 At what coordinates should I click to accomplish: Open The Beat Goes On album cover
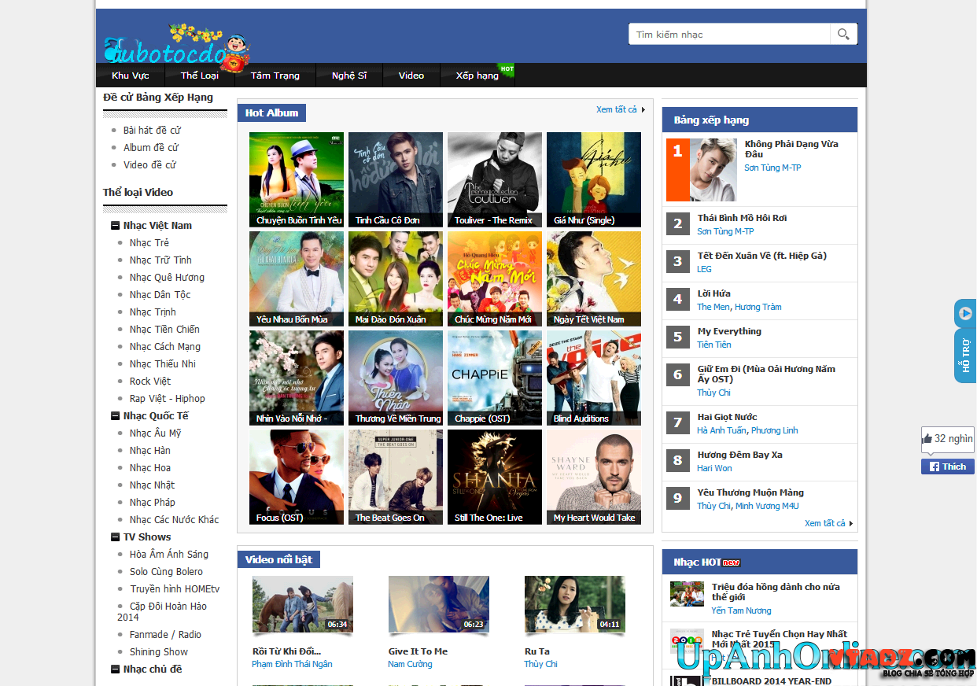coord(396,477)
